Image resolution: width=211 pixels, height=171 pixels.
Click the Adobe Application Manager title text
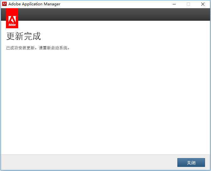pyautogui.click(x=35, y=4)
